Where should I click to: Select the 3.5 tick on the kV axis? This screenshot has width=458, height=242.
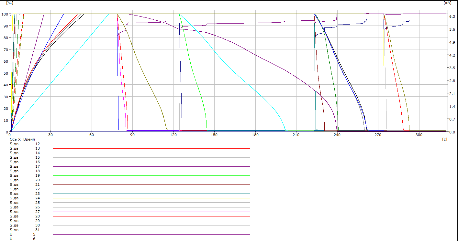[452, 68]
